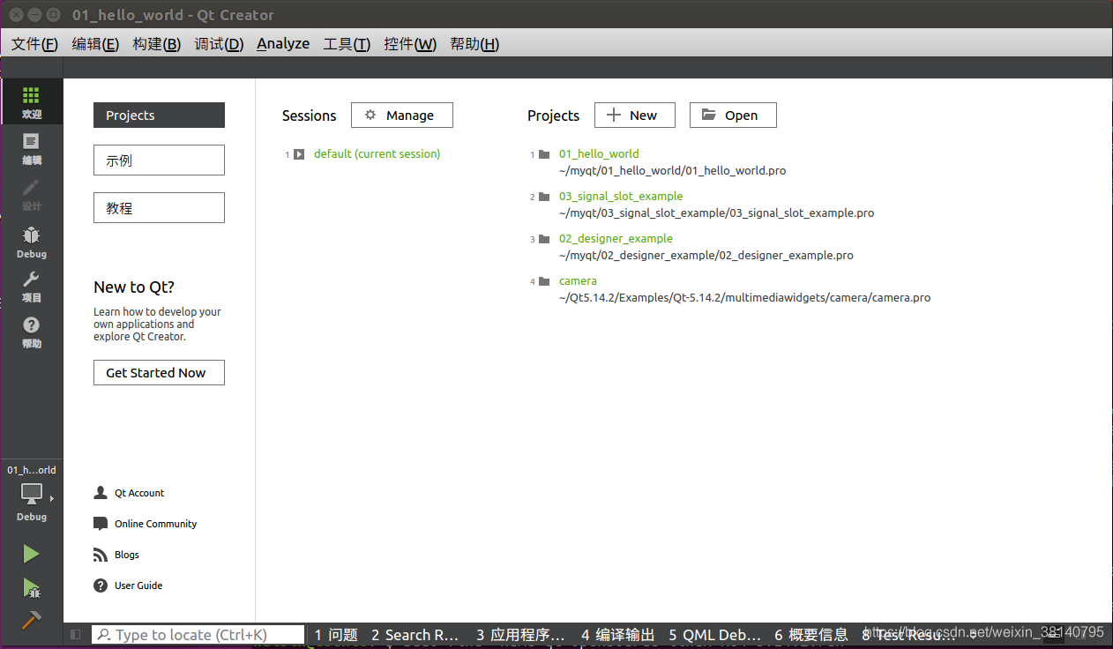The height and width of the screenshot is (649, 1113).
Task: Open the 4 编译输出 pane
Action: 618,635
